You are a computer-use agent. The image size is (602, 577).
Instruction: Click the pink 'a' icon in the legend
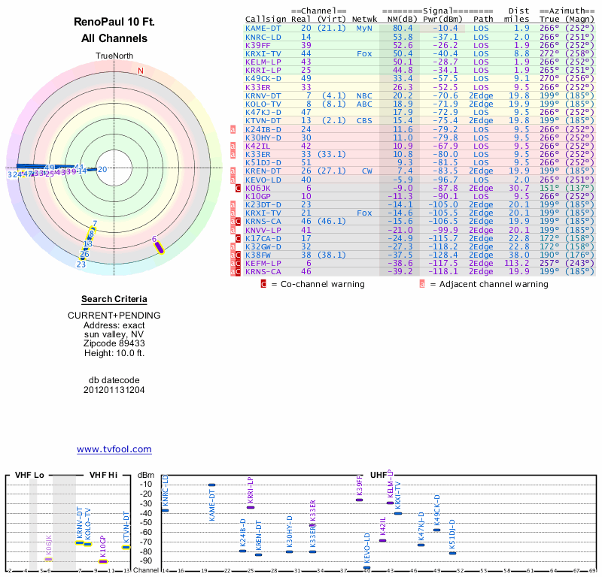click(422, 284)
